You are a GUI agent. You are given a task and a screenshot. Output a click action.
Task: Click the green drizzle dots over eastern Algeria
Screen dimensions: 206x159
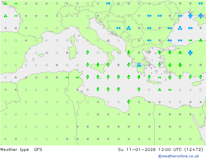coord(67,78)
